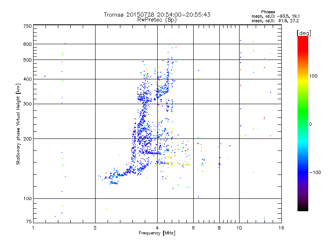
Task: Click the subtitle 'RwPretec (8p)'
Action: pyautogui.click(x=157, y=20)
